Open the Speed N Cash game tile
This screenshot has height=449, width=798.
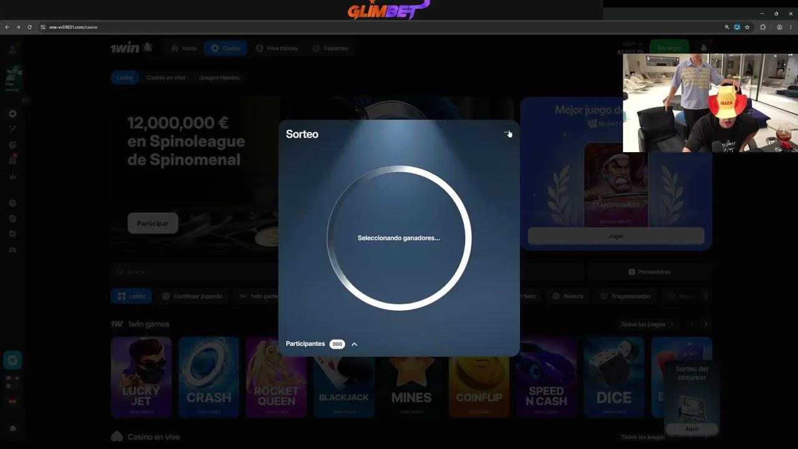pos(546,377)
